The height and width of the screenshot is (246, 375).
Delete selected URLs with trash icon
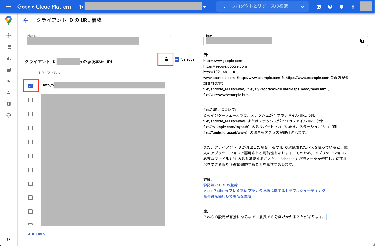pos(166,59)
